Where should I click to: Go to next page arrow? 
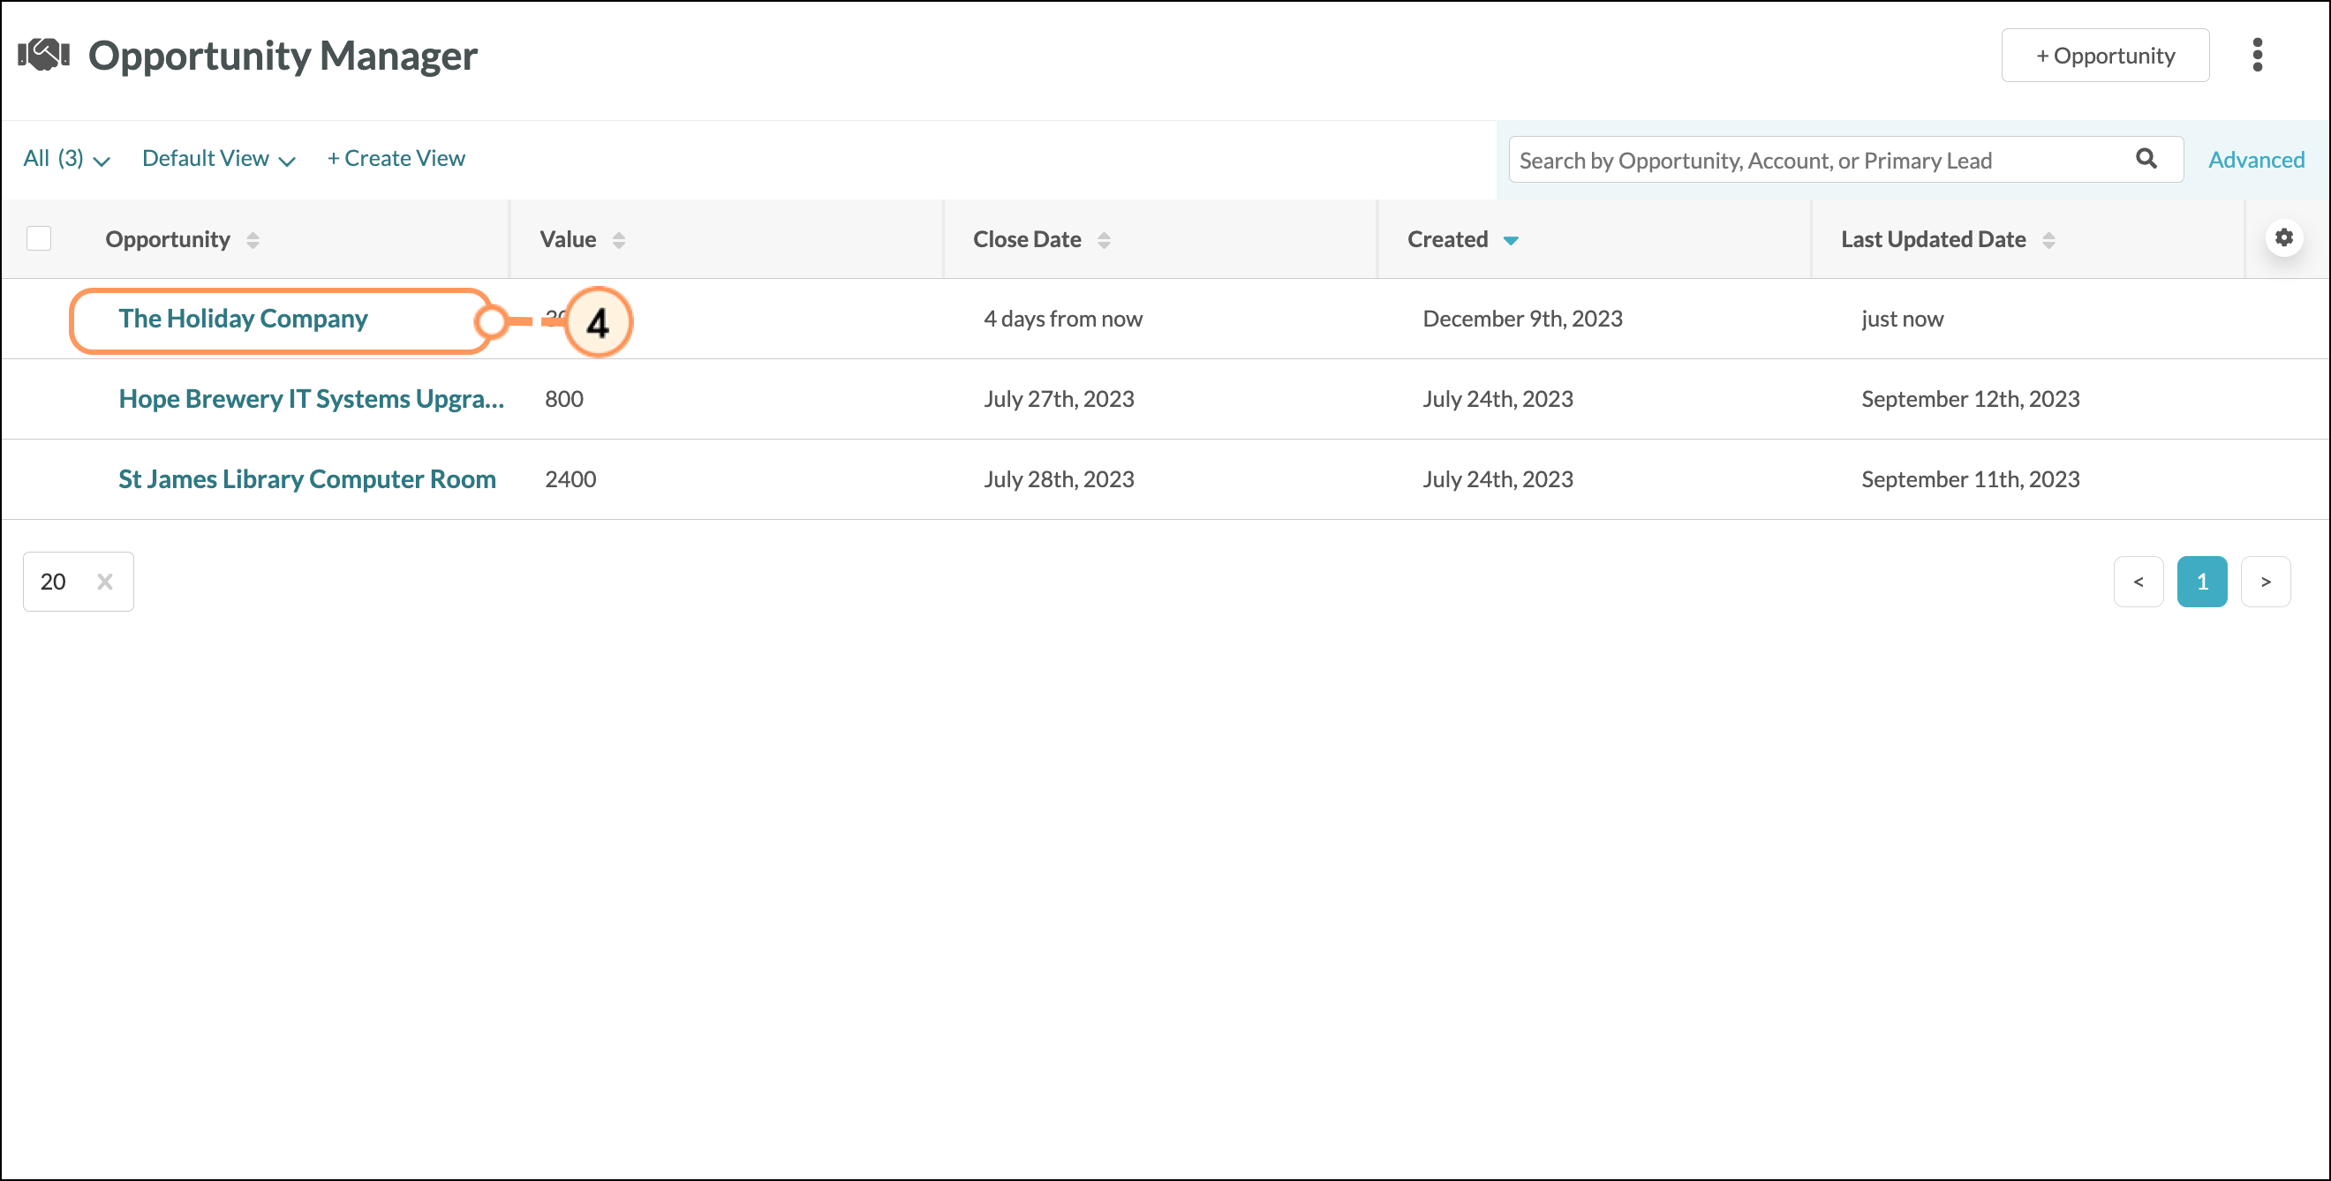coord(2265,582)
